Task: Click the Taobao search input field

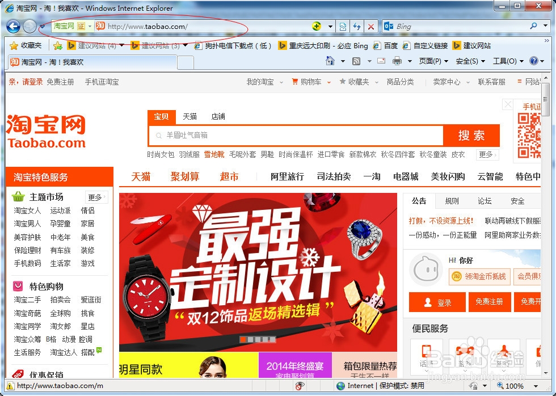Action: click(296, 136)
